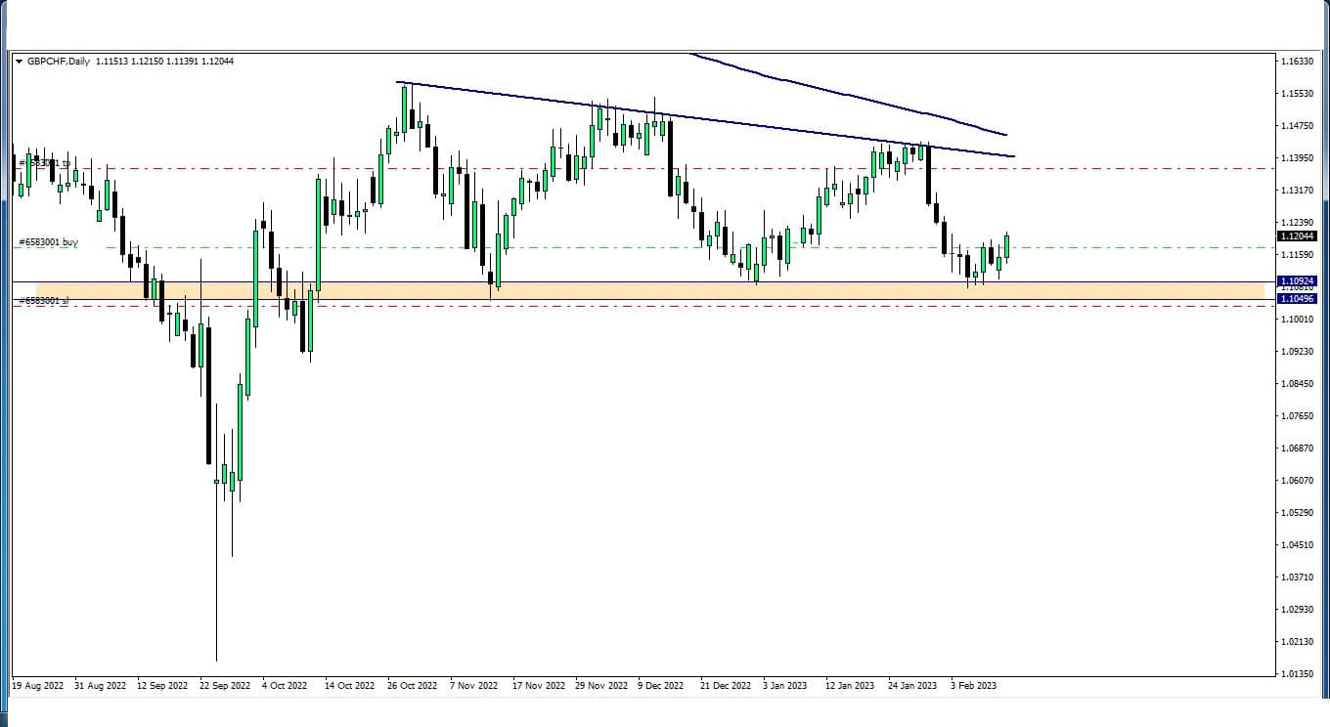This screenshot has height=727, width=1330.
Task: Select the green dashed buy entry line
Action: [x=645, y=247]
